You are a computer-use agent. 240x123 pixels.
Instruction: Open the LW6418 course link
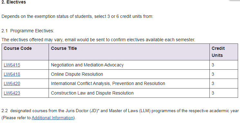click(12, 74)
